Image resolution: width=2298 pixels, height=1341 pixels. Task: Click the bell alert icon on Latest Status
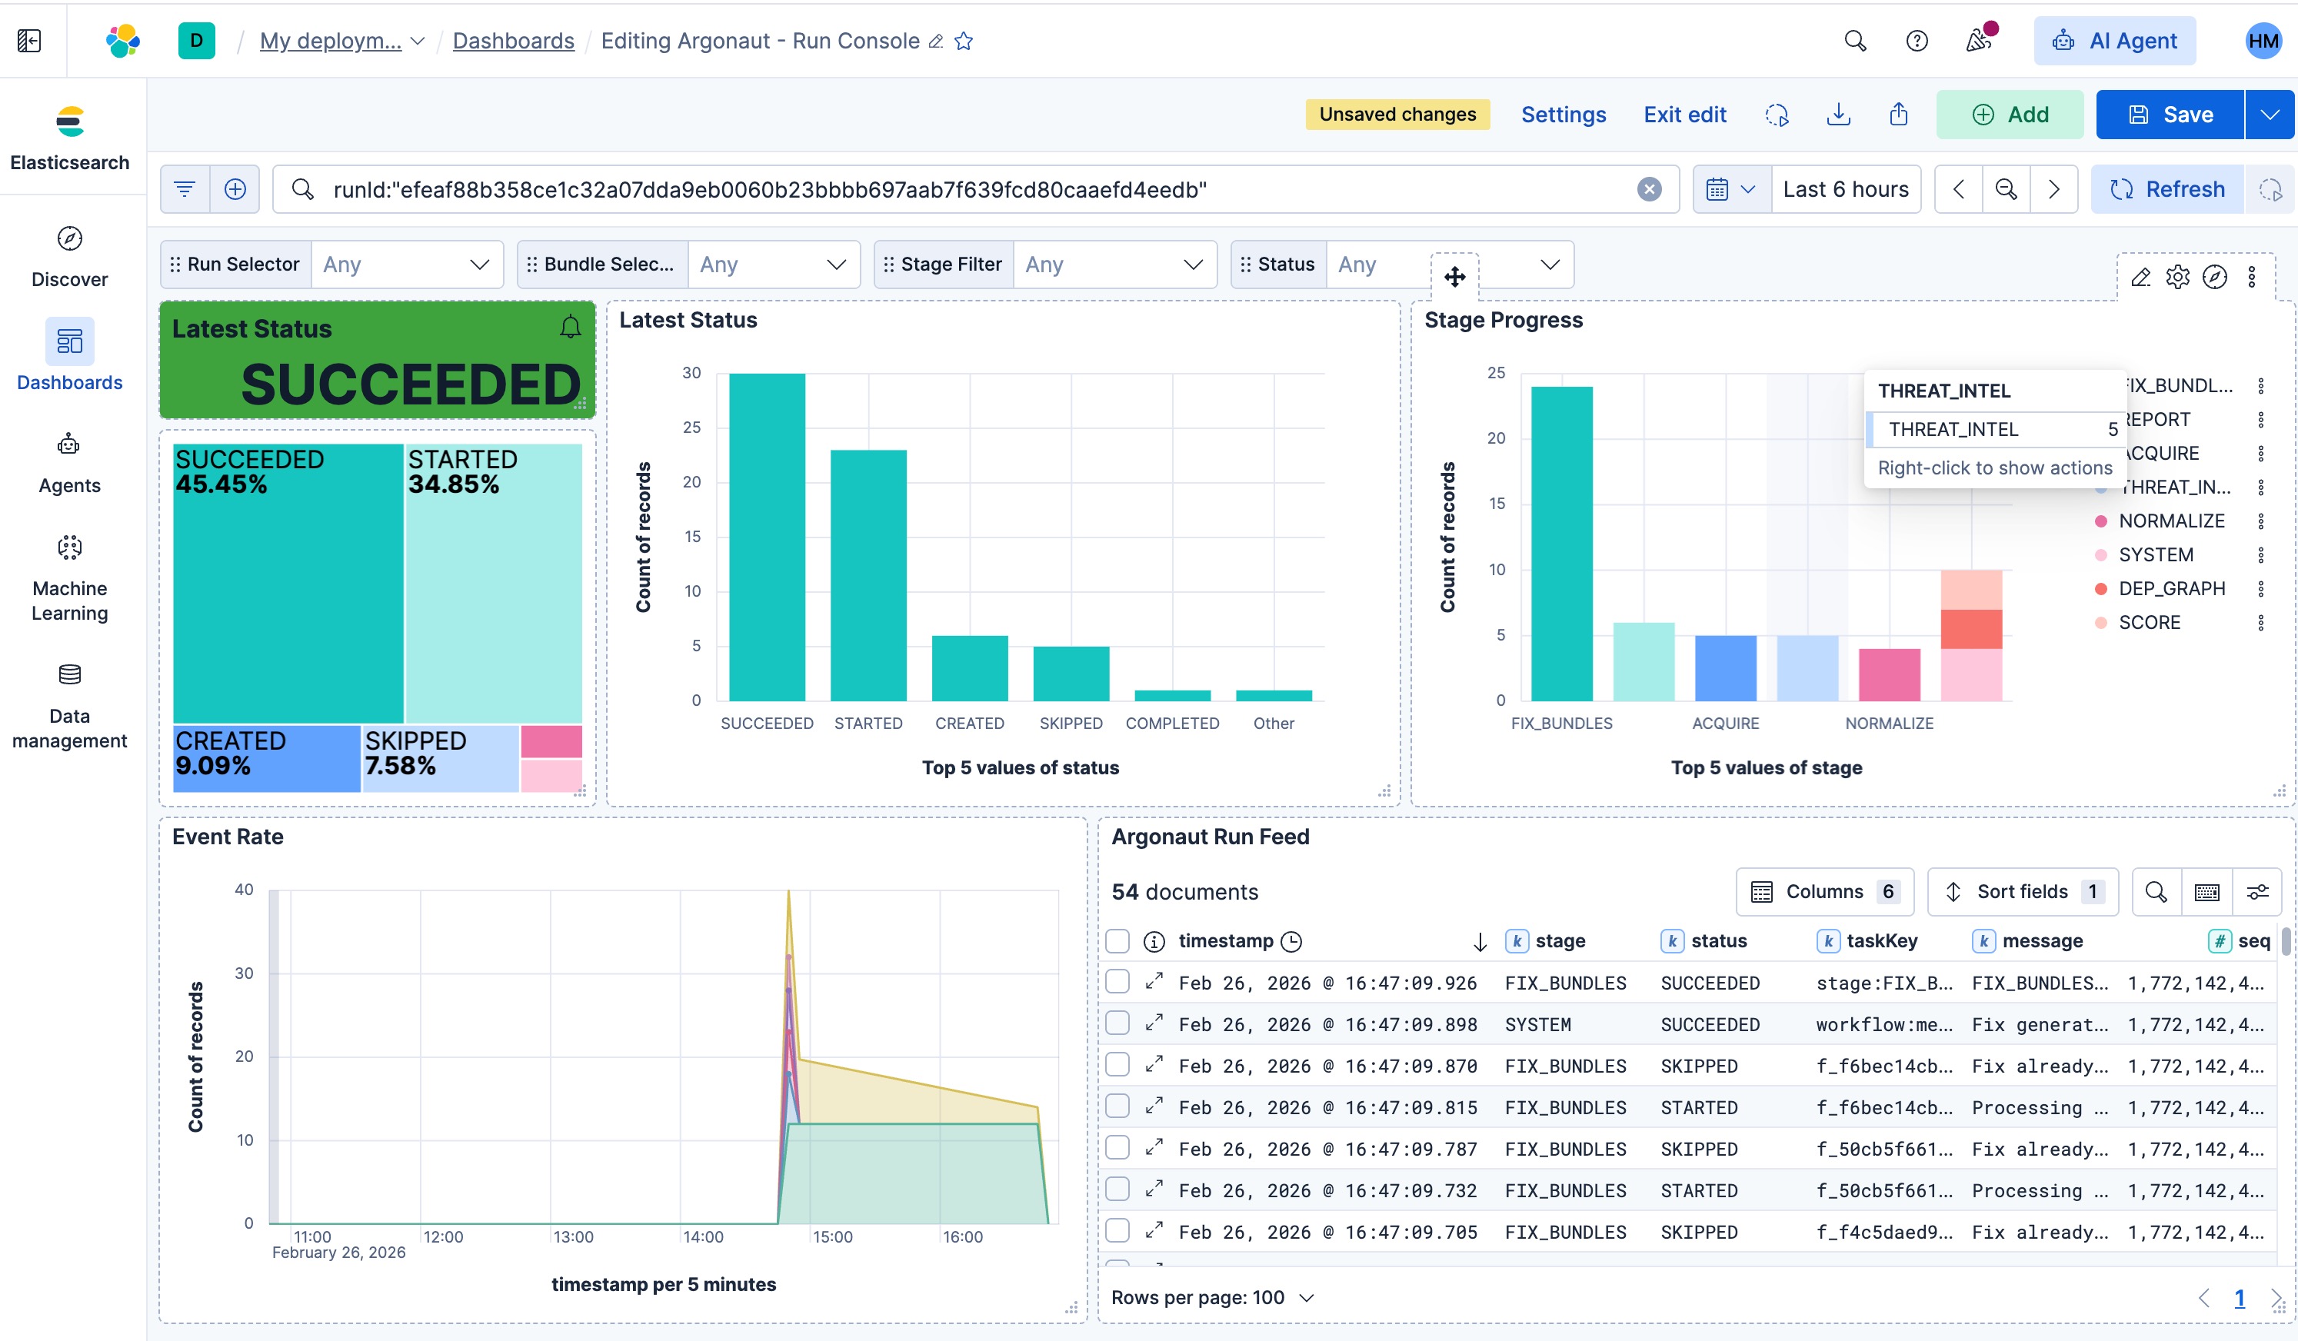pyautogui.click(x=570, y=328)
